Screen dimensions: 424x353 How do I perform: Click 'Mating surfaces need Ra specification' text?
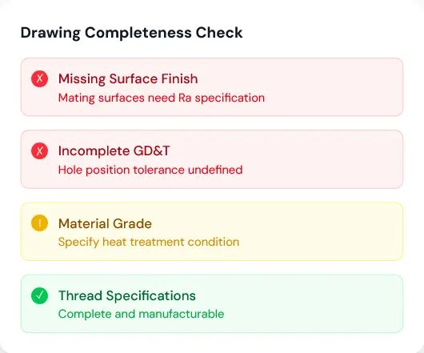click(x=162, y=98)
